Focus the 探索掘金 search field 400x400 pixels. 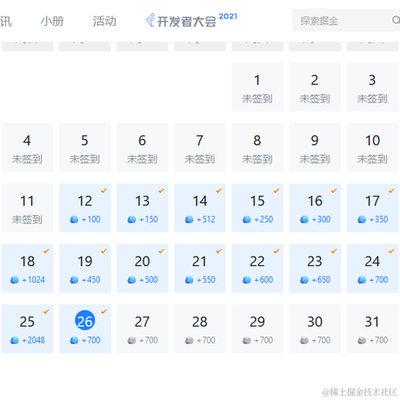click(x=346, y=20)
